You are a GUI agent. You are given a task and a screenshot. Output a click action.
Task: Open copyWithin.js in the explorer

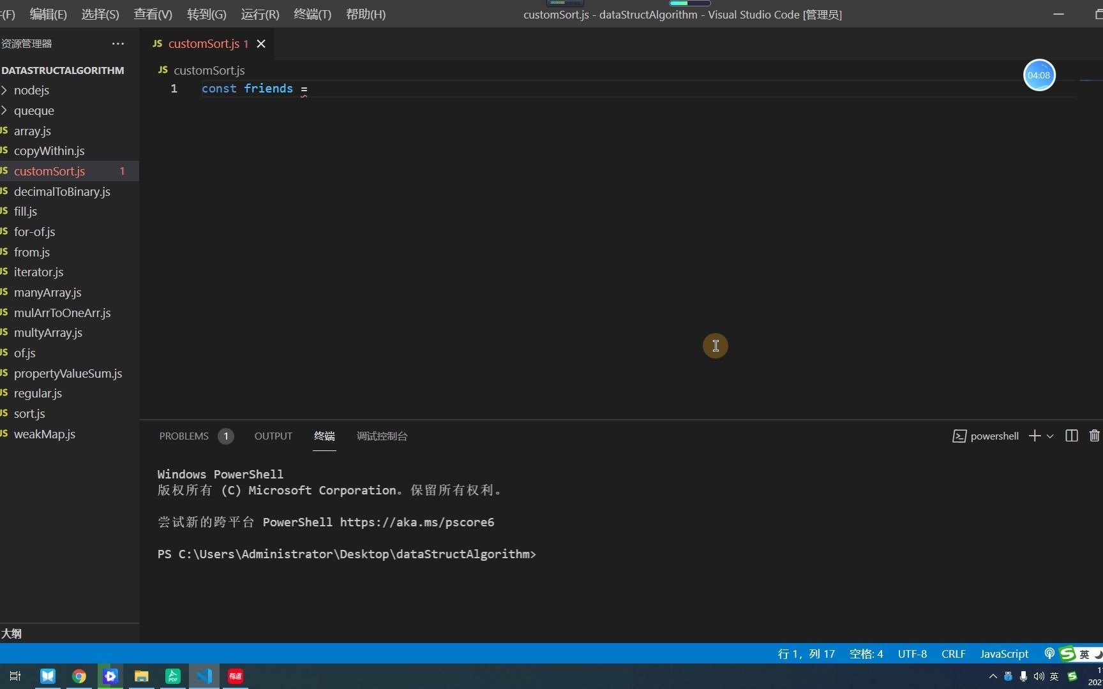[x=69, y=151]
